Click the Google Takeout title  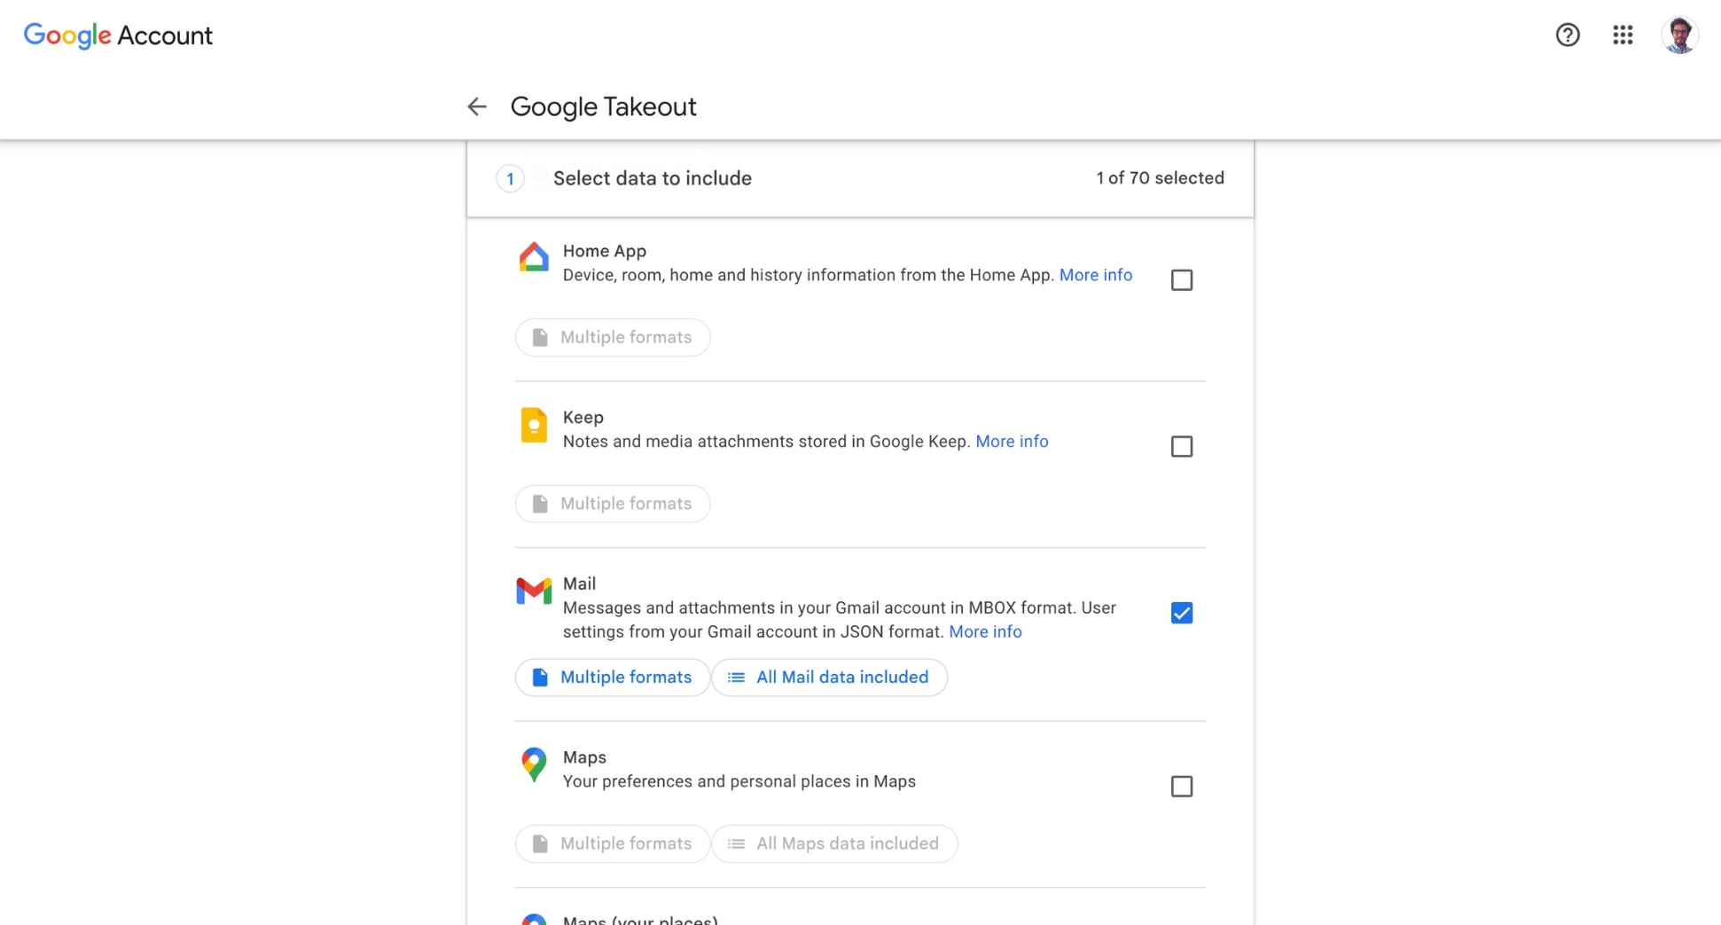coord(603,106)
